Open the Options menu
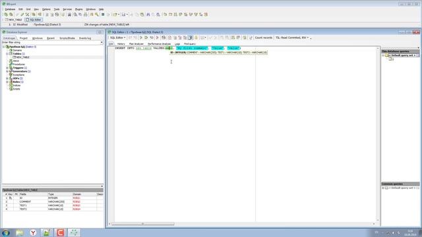Screen dimensions: 422x237 pos(46,9)
